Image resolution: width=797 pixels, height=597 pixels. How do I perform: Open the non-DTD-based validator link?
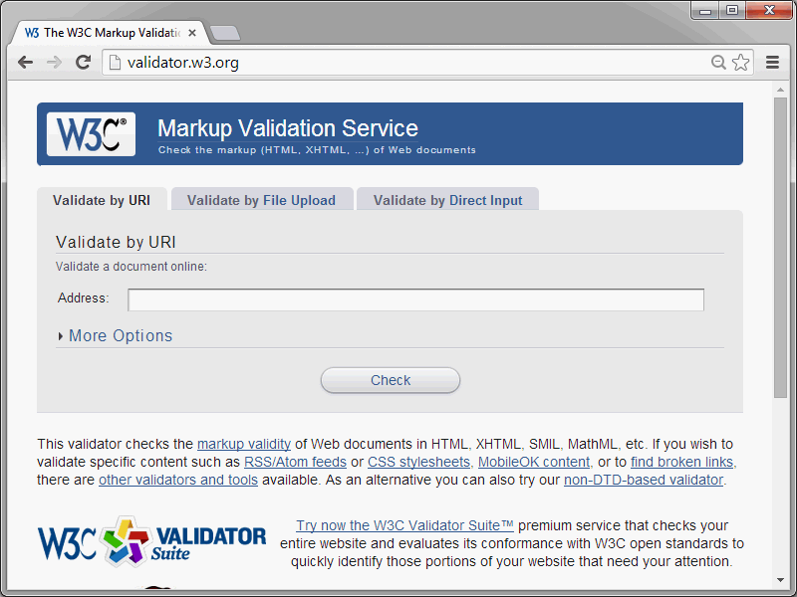pos(644,480)
